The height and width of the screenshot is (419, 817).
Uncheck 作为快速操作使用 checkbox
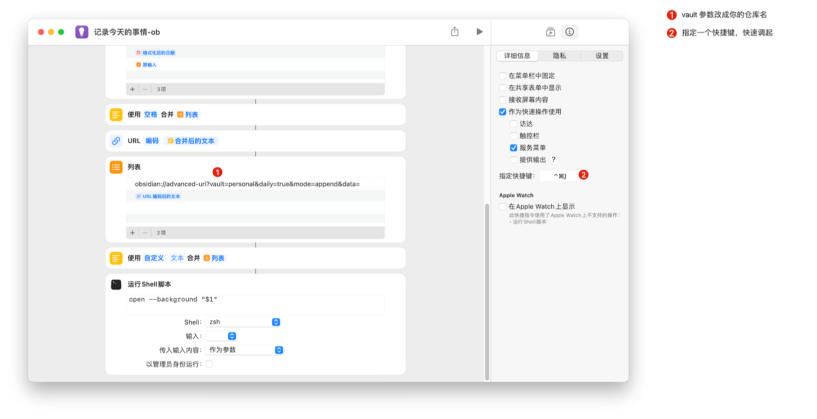[503, 112]
